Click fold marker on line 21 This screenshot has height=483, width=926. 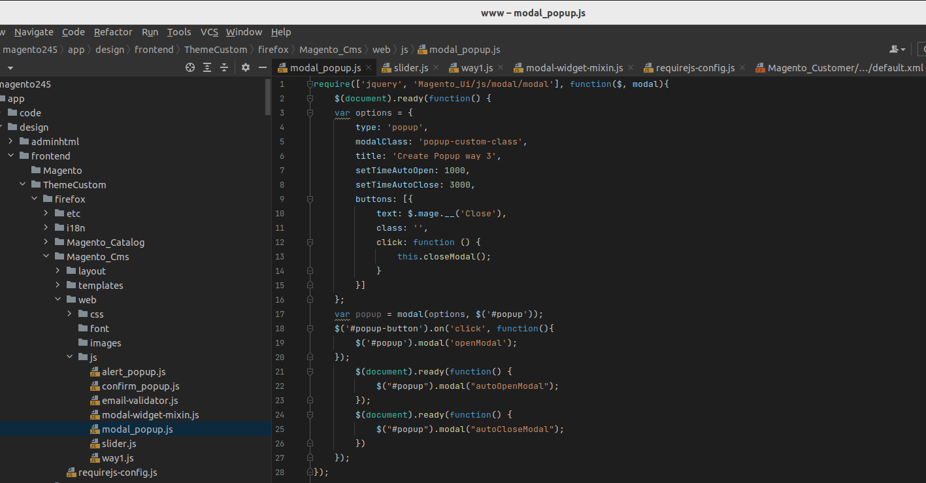[x=310, y=372]
